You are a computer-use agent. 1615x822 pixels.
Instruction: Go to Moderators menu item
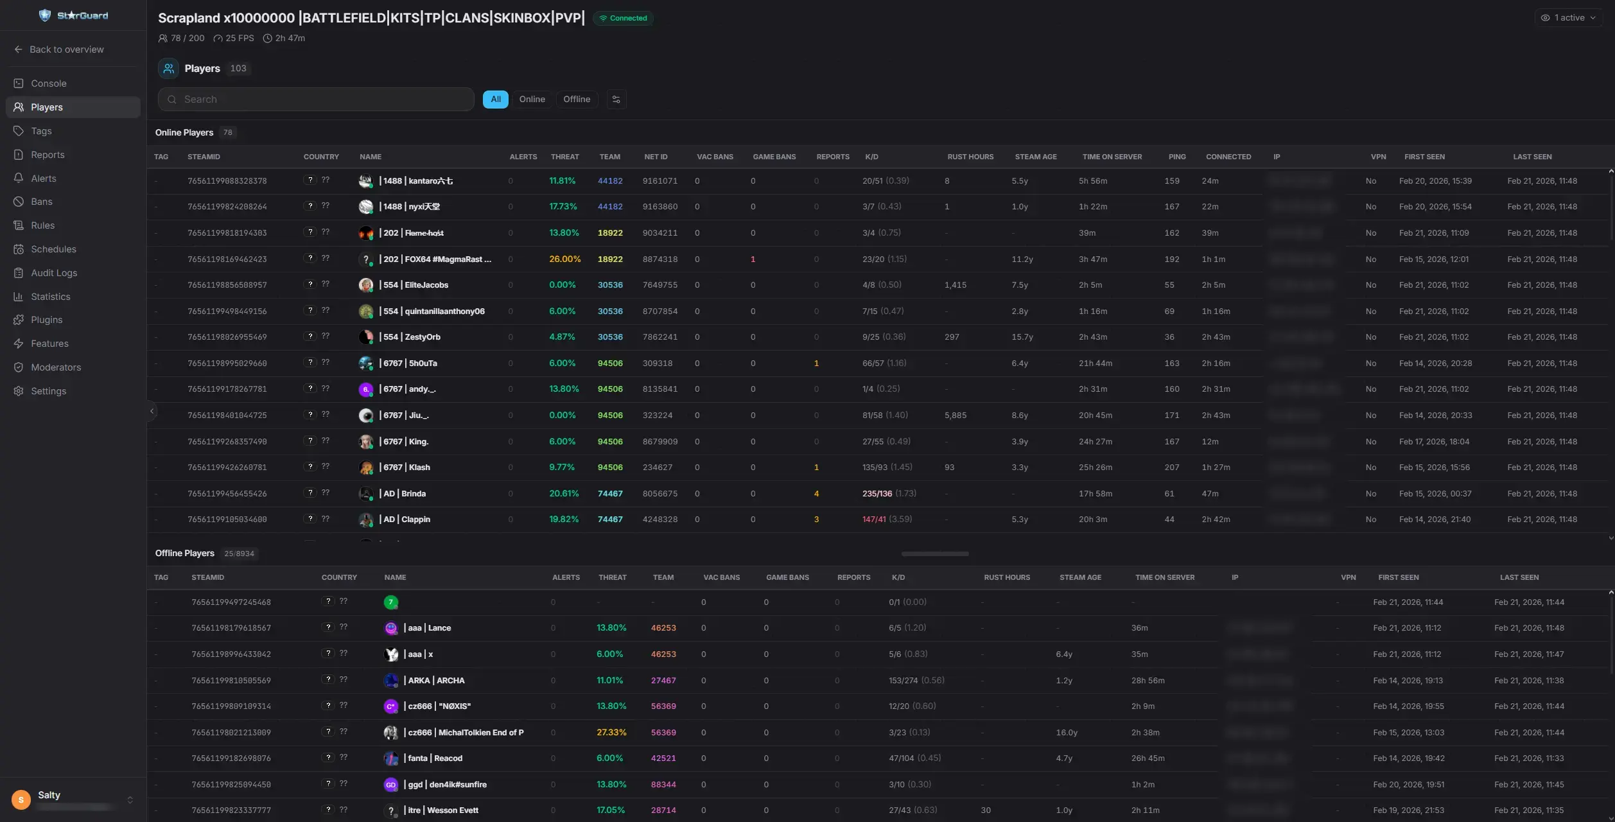click(x=56, y=367)
